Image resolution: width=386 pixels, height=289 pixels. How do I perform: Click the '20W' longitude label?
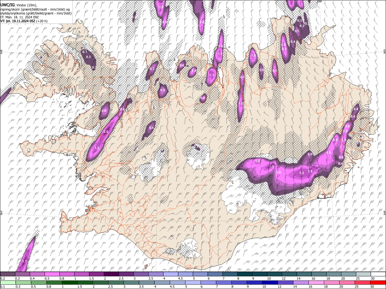160,2
